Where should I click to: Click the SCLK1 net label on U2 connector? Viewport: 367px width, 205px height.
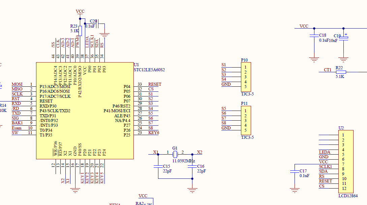coord(326,166)
